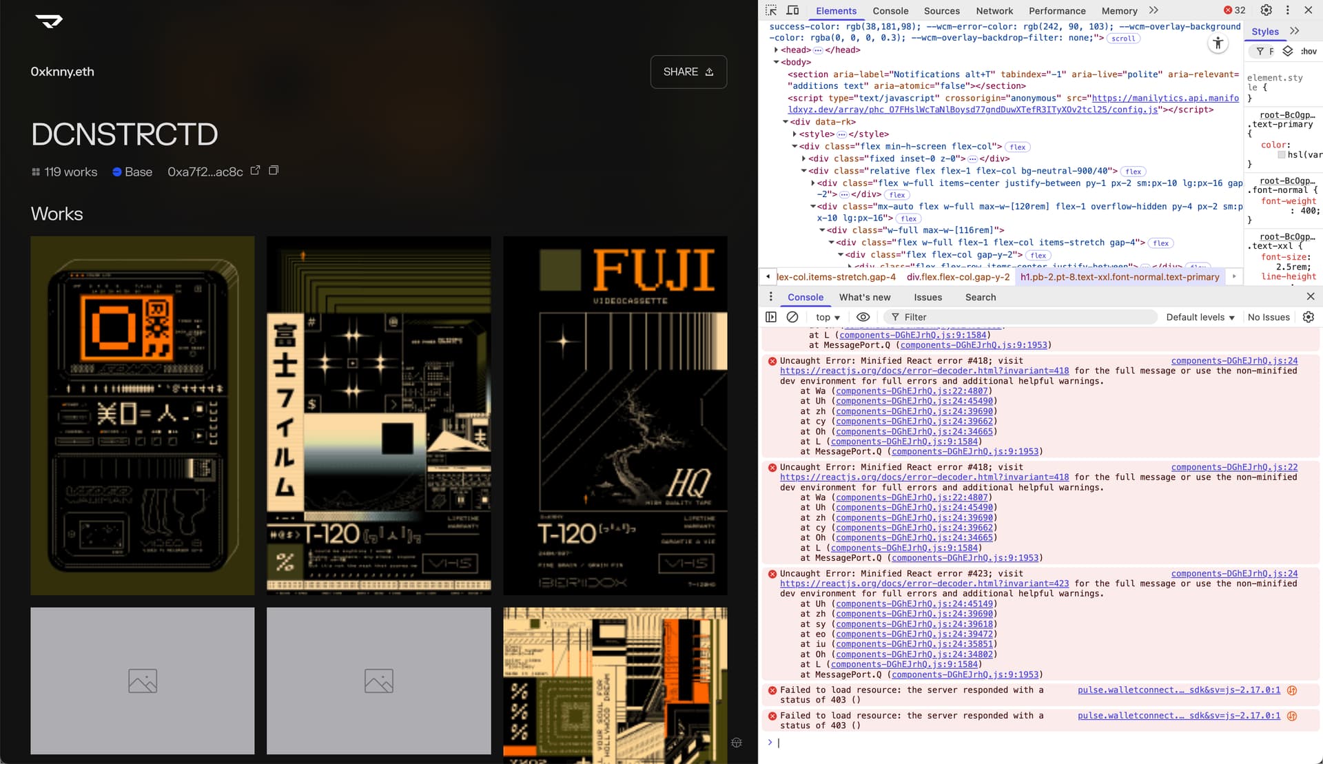
Task: Switch to the Network tab
Action: coord(994,10)
